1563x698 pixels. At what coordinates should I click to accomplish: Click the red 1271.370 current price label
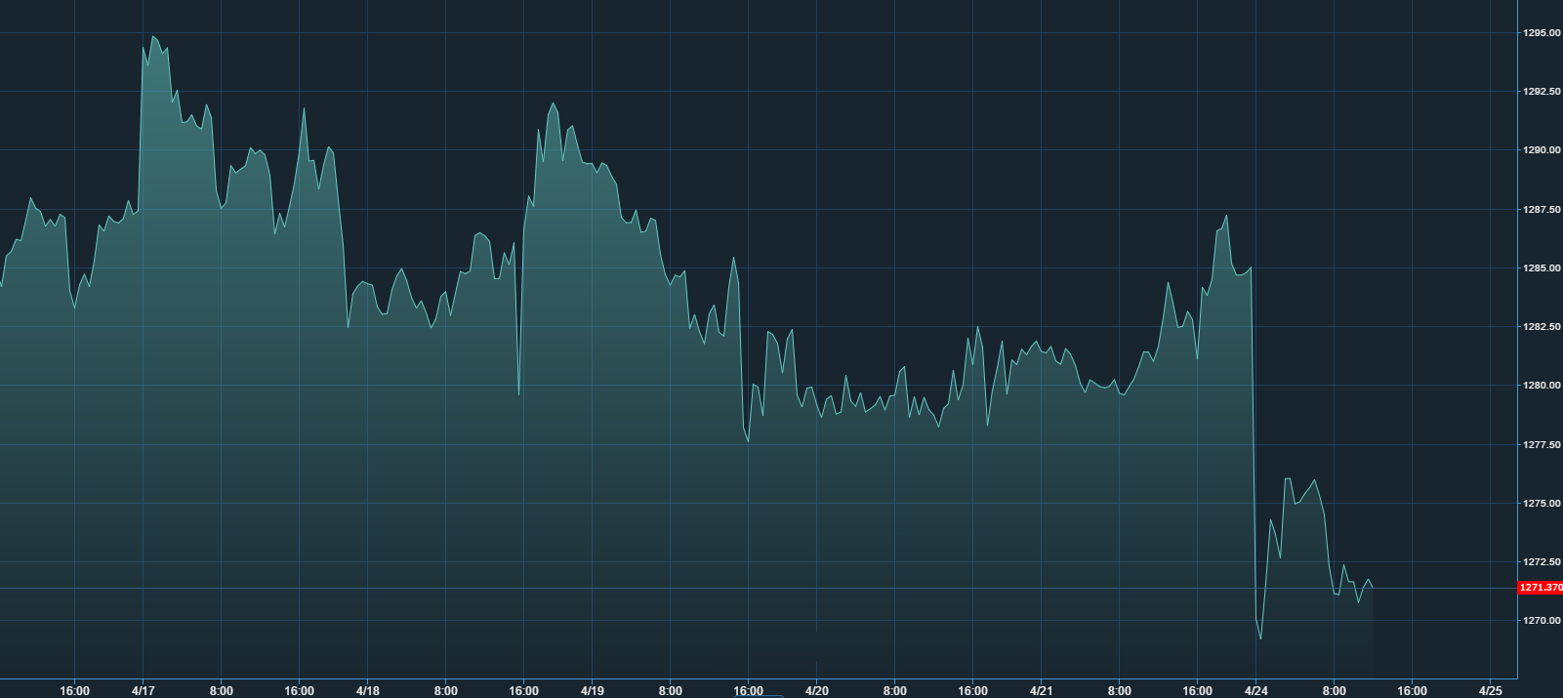tap(1541, 588)
